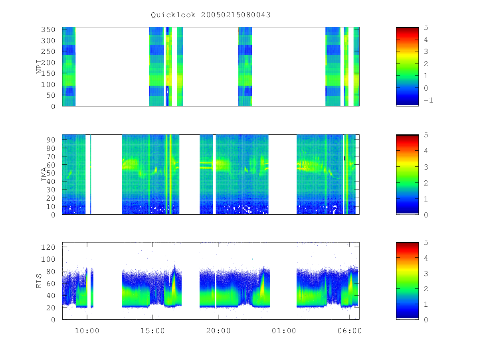
Task: Click the -1 label on NPI colorbar
Action: click(428, 100)
